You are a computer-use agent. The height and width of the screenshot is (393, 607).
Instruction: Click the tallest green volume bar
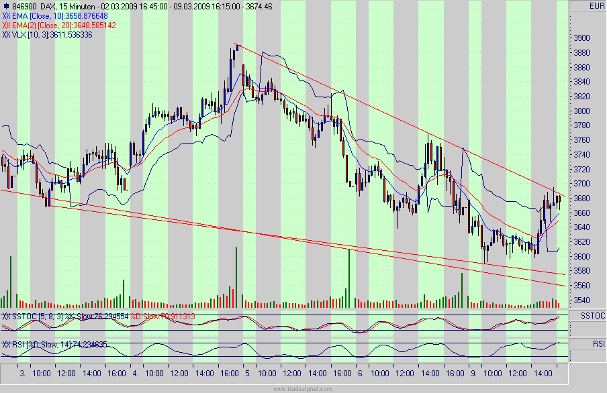coord(236,275)
